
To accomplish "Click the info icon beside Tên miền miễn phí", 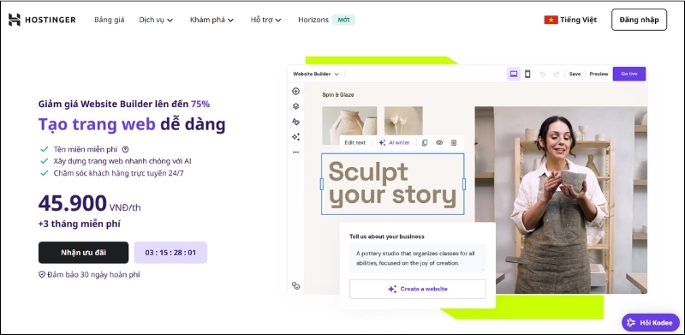I will tap(125, 149).
